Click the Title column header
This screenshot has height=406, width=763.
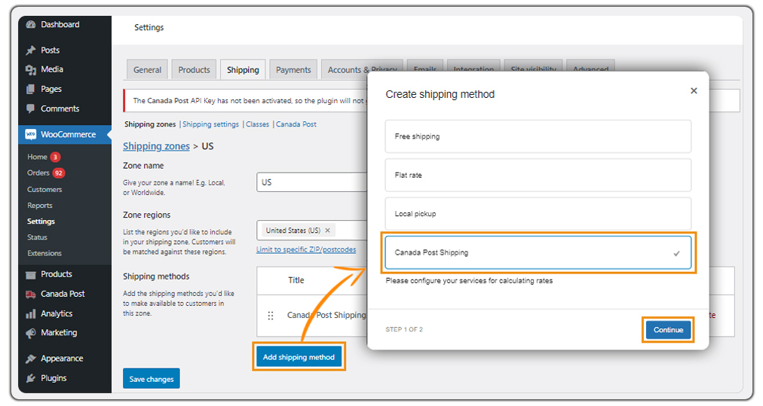296,280
